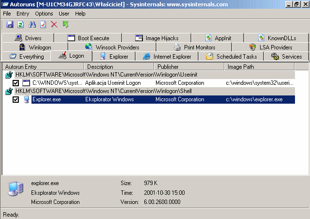Click the Ready status bar text

(x=11, y=215)
